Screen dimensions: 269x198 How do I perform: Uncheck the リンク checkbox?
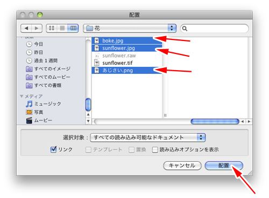click(x=53, y=149)
